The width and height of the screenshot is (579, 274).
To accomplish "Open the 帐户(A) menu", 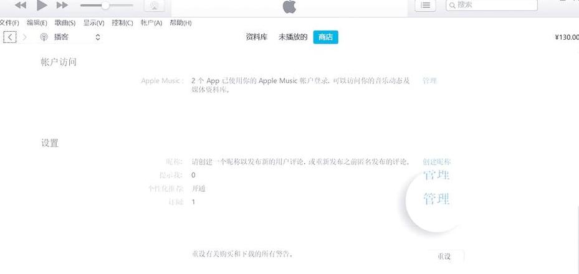I will 151,23.
